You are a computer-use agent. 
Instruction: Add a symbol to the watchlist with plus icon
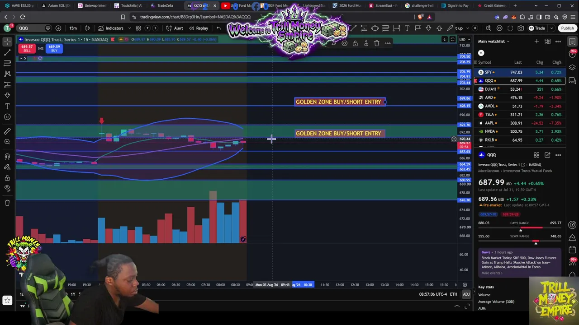click(x=536, y=42)
